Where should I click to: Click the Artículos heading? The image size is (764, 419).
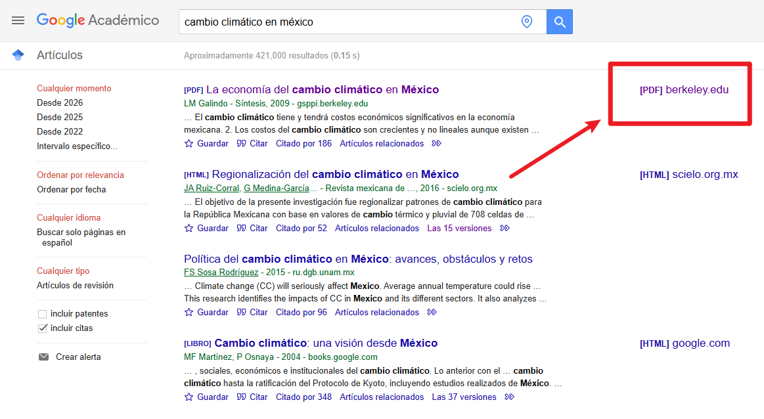pyautogui.click(x=59, y=55)
